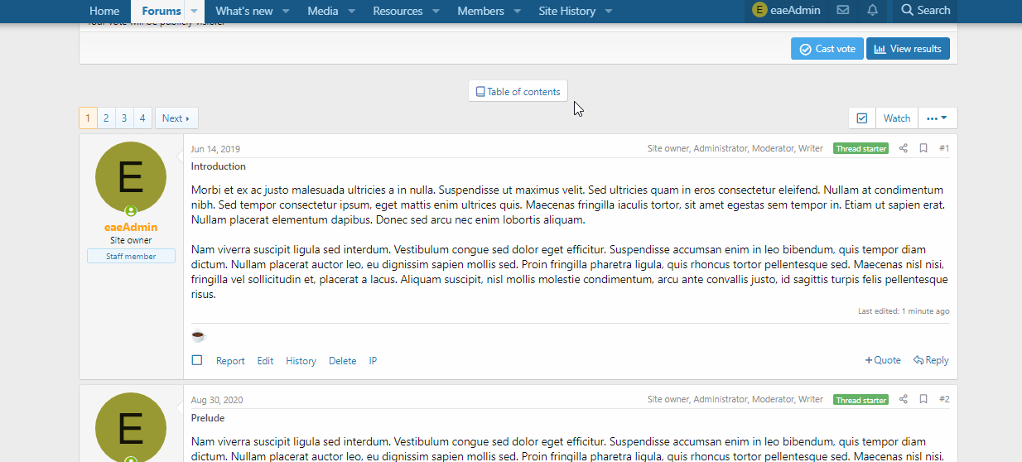The width and height of the screenshot is (1022, 462).
Task: Share post #2 via share icon
Action: click(x=904, y=399)
